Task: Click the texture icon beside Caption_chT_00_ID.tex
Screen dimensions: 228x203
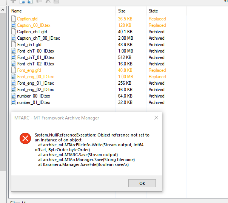Action: pyautogui.click(x=14, y=38)
